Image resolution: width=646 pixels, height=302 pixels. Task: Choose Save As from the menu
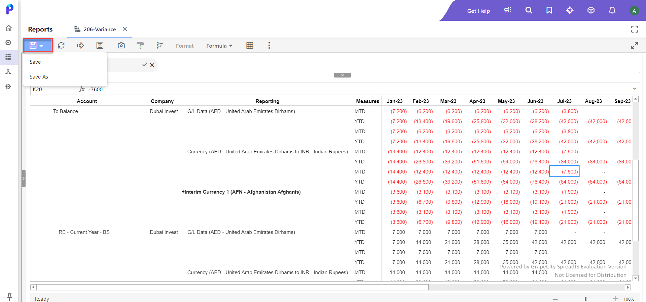[39, 77]
